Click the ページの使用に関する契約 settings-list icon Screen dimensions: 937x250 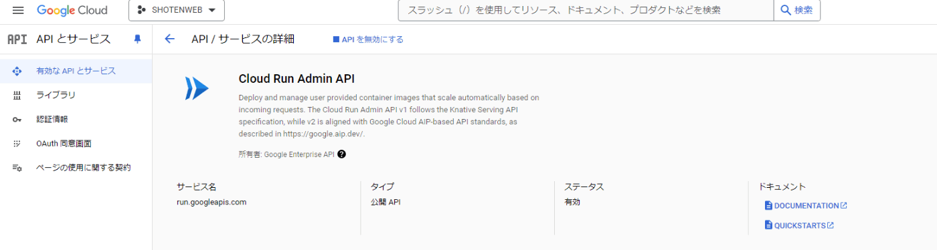coord(17,168)
